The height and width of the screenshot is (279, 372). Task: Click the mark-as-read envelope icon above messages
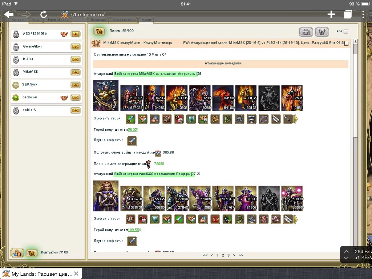pos(306,32)
